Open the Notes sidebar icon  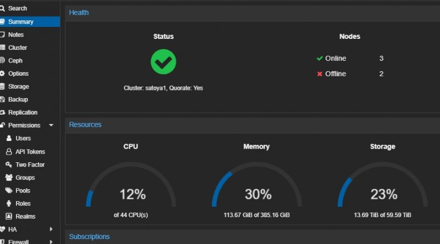tap(3, 35)
